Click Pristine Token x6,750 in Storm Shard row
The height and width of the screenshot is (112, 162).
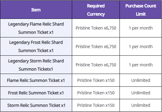pyautogui.click(x=96, y=65)
